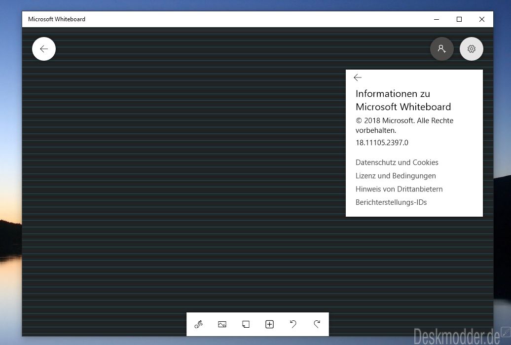Minimize the Whiteboard window

pos(437,19)
